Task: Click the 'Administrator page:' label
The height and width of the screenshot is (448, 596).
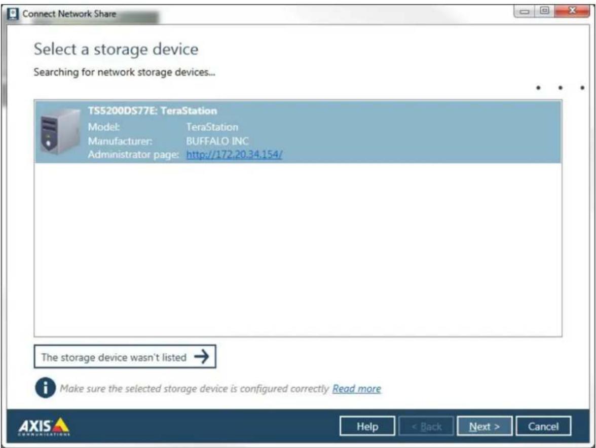Action: click(133, 155)
